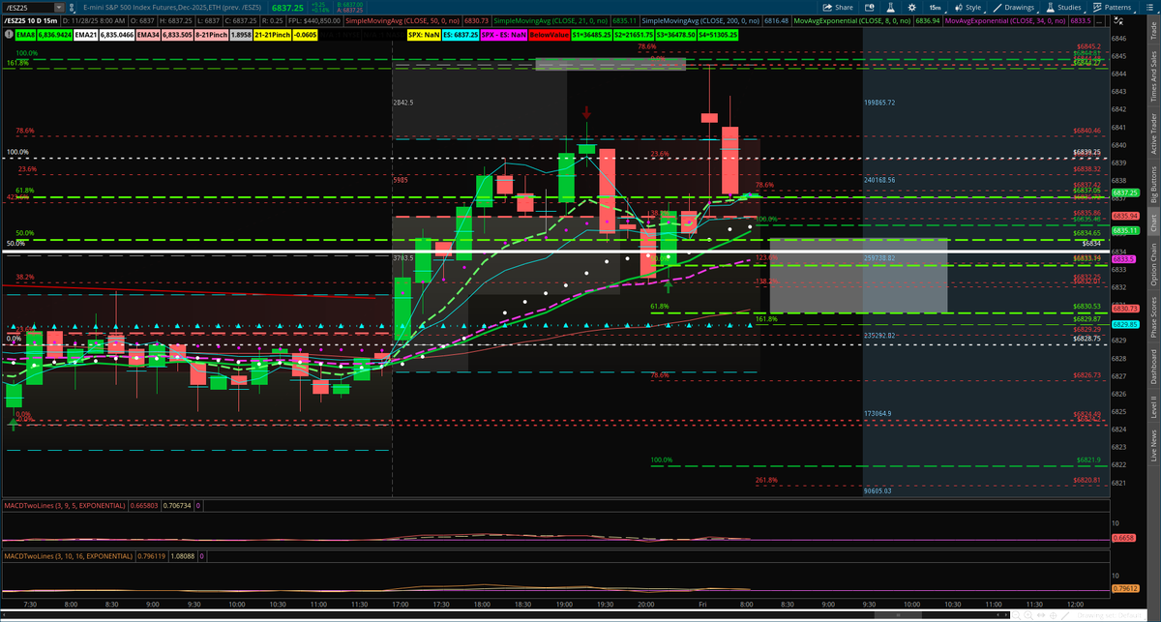This screenshot has width=1161, height=622.
Task: Click the 0.79612 MACD value bubble
Action: (x=1126, y=588)
